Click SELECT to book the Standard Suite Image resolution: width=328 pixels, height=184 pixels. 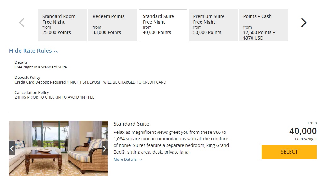(x=289, y=152)
